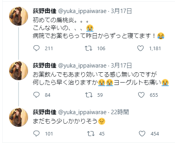This screenshot has height=143, width=175.
Task: Open the second tweet's profile avatar
Action: tap(19, 71)
